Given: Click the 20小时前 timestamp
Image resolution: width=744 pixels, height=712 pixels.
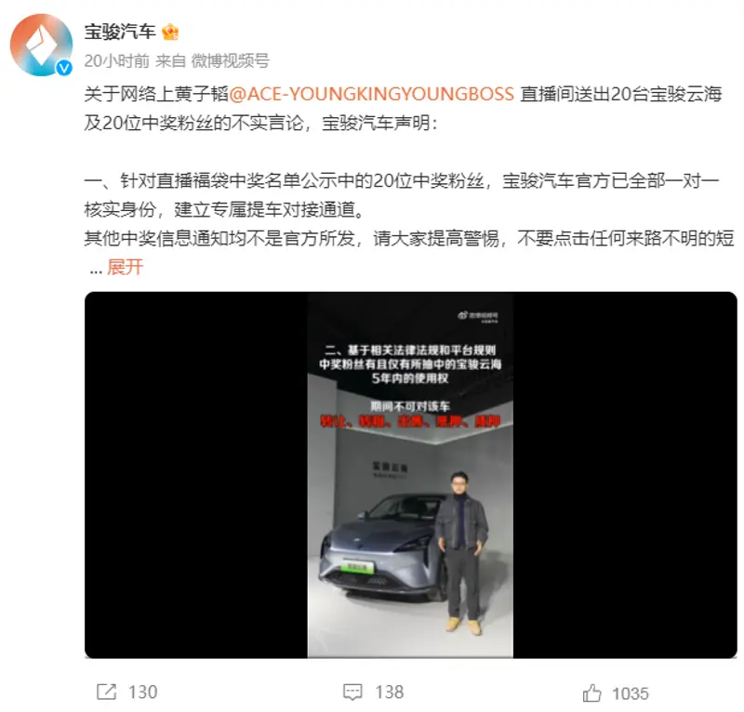Looking at the screenshot, I should [117, 60].
